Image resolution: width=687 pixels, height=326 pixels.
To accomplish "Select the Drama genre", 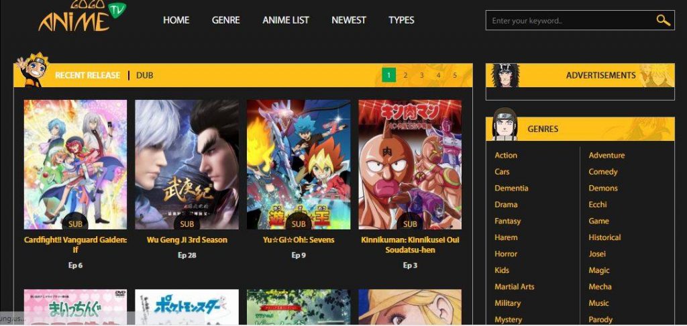I will click(506, 205).
